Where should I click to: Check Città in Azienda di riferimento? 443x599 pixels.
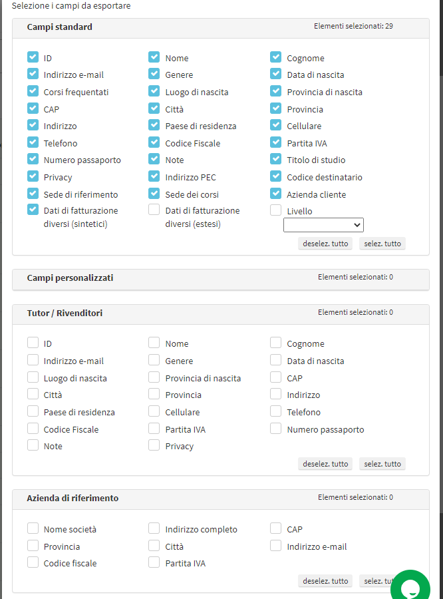(154, 546)
